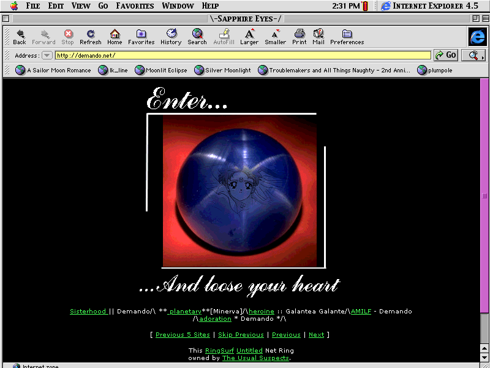Viewport: 490px width, 368px height.
Task: Click the Back toolbar icon
Action: (x=20, y=34)
